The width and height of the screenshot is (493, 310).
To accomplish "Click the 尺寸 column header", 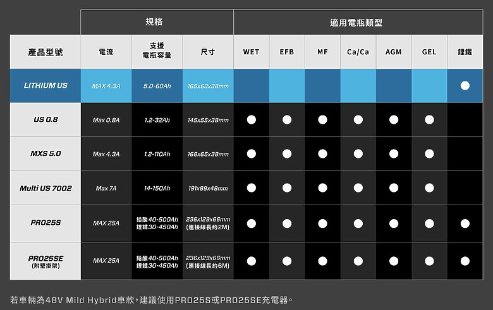I will (208, 52).
